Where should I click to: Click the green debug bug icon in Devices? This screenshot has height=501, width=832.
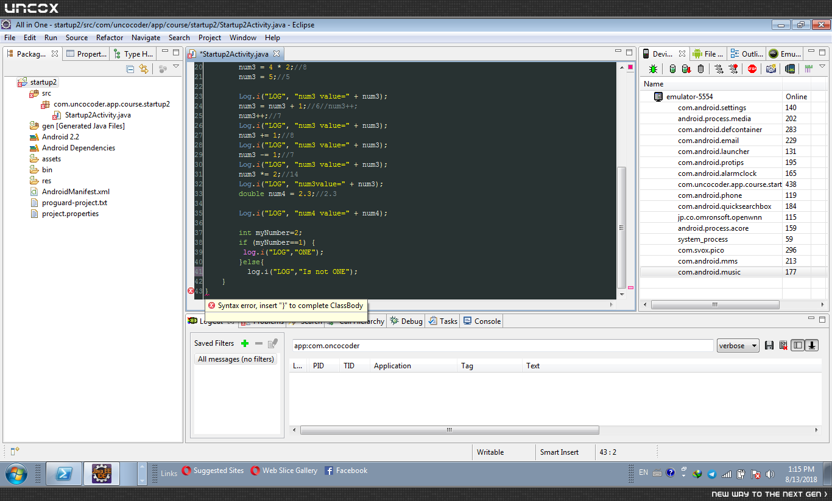click(653, 69)
